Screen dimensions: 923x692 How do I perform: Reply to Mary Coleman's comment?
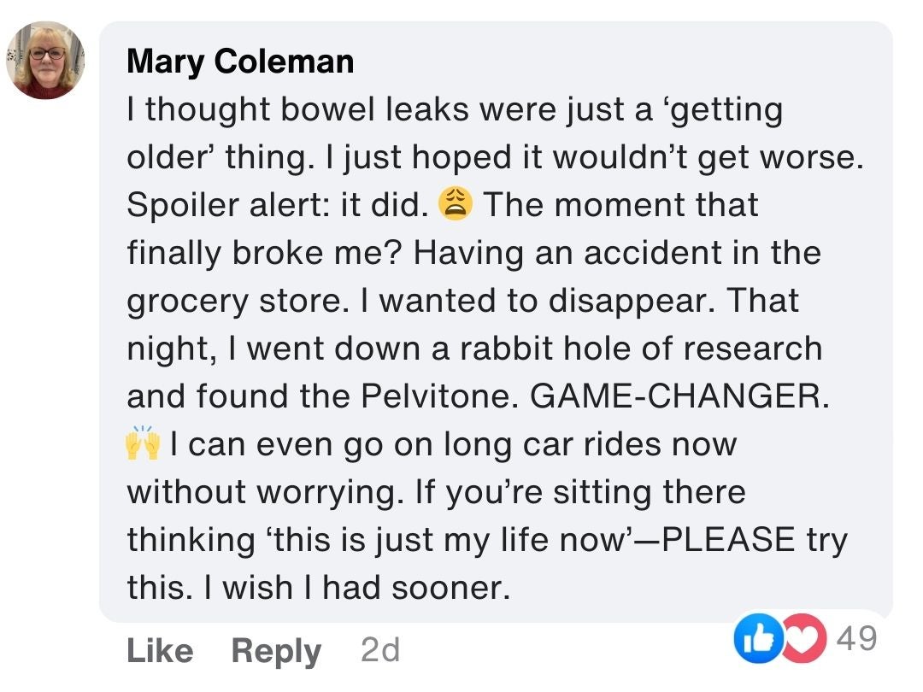276,651
